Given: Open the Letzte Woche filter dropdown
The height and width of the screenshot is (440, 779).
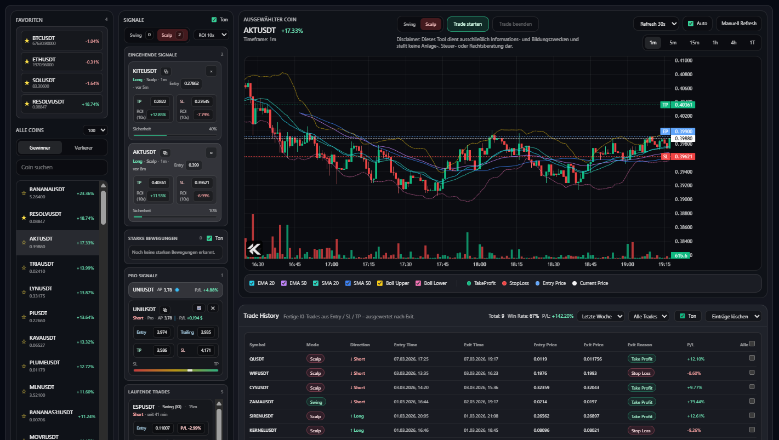Looking at the screenshot, I should tap(600, 316).
